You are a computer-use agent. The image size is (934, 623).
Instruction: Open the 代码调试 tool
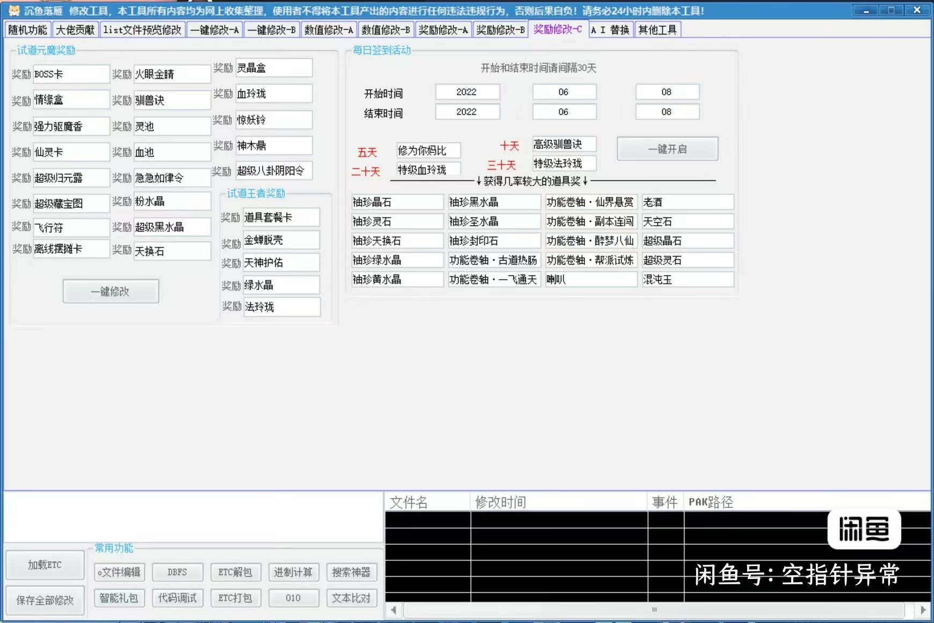click(177, 598)
